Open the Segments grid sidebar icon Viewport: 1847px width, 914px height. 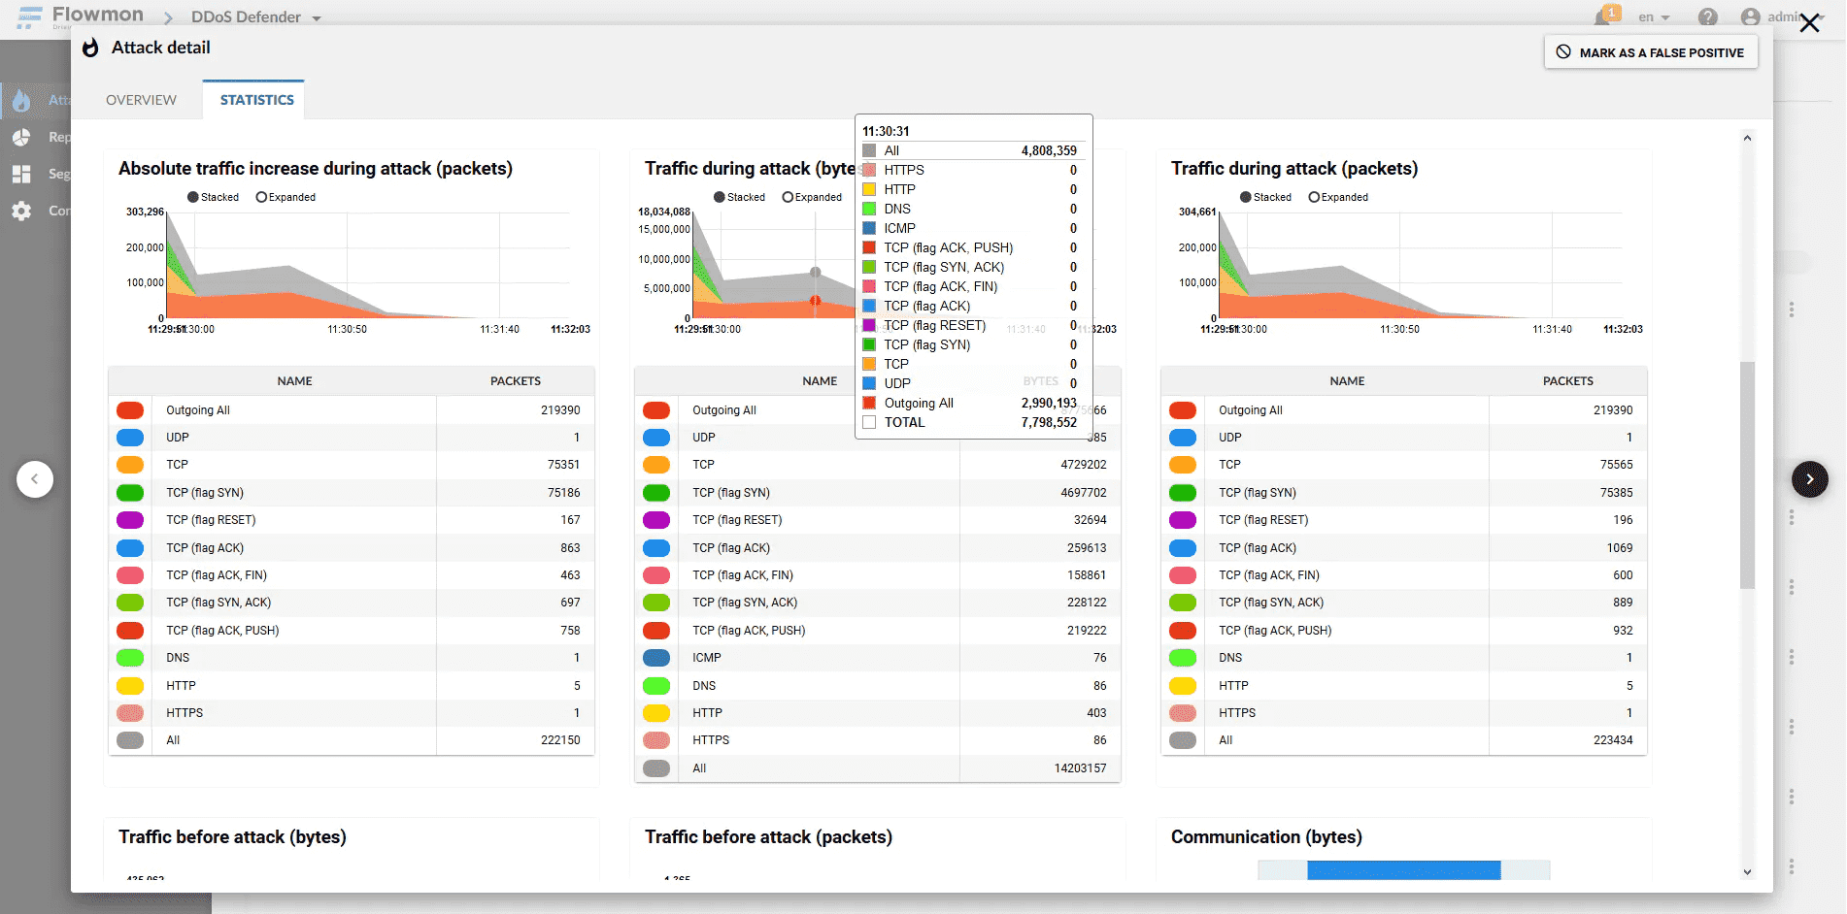coord(21,174)
